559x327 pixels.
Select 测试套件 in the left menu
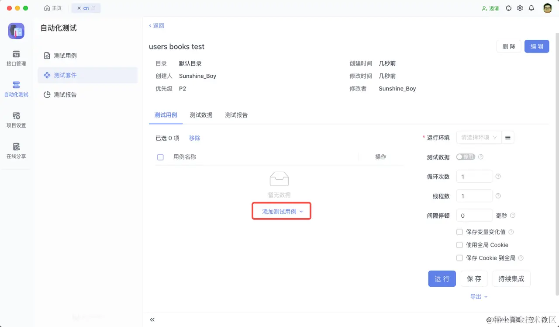(x=87, y=75)
